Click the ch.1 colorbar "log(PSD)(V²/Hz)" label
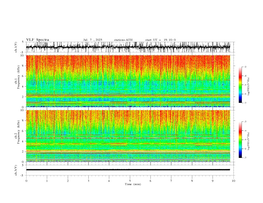This screenshot has height=203, width=263. point(249,87)
